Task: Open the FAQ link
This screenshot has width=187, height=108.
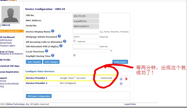Action: pyautogui.click(x=2, y=87)
